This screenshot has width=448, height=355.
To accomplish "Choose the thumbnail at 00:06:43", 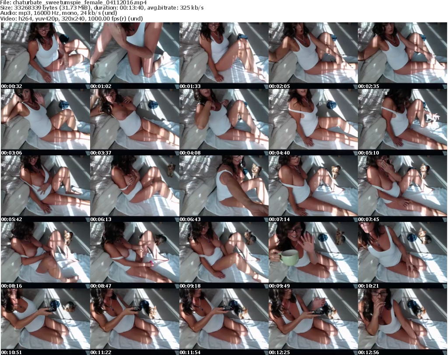I will click(224, 189).
